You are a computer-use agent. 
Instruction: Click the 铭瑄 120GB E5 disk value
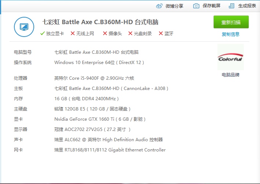coord(93,109)
